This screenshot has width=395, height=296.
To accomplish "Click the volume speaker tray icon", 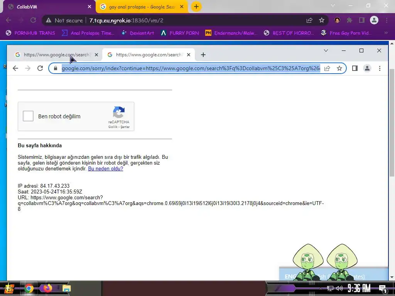I will [x=339, y=288].
